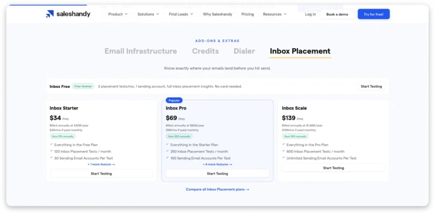Click the Saleshandy logo icon

[x=50, y=14]
